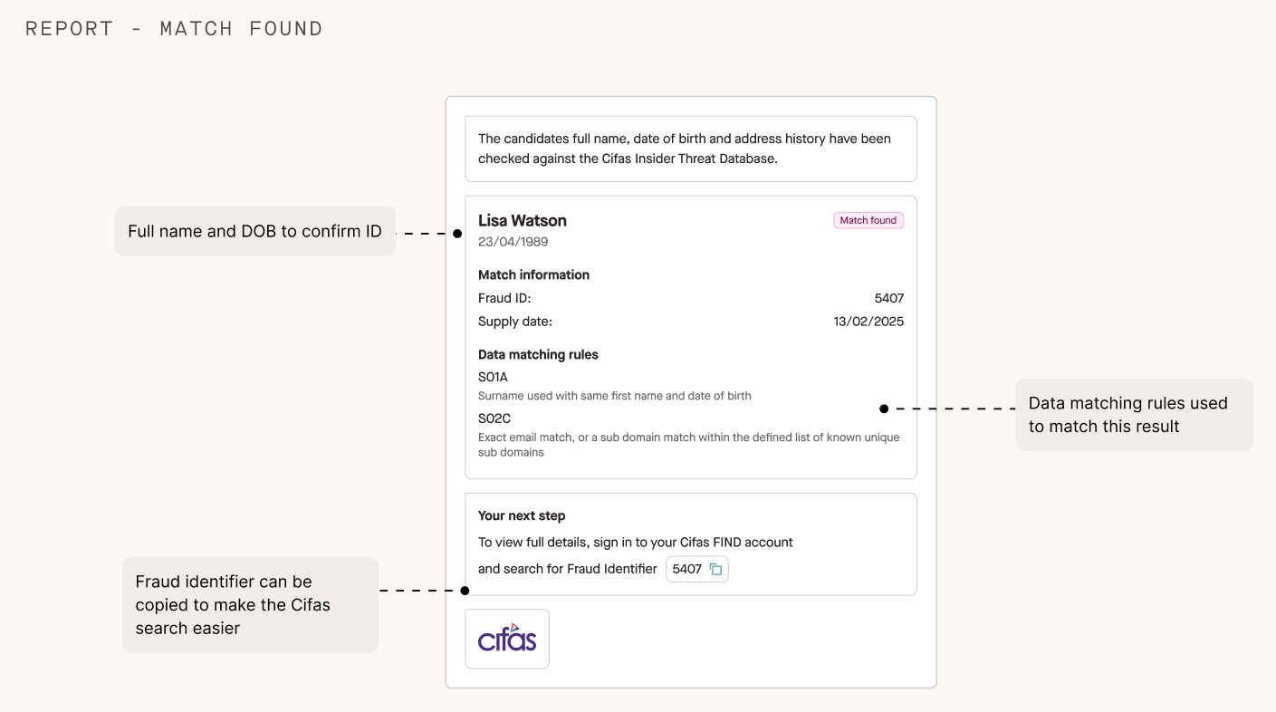Toggle the Match found pill on Lisa Watson's record
Image resolution: width=1276 pixels, height=712 pixels.
click(868, 220)
